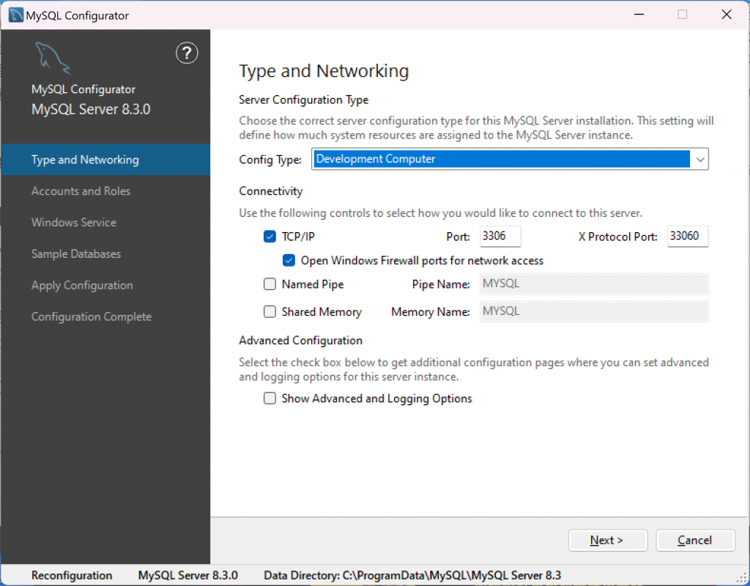Click the Server Configuration Type heading
750x586 pixels.
(304, 100)
